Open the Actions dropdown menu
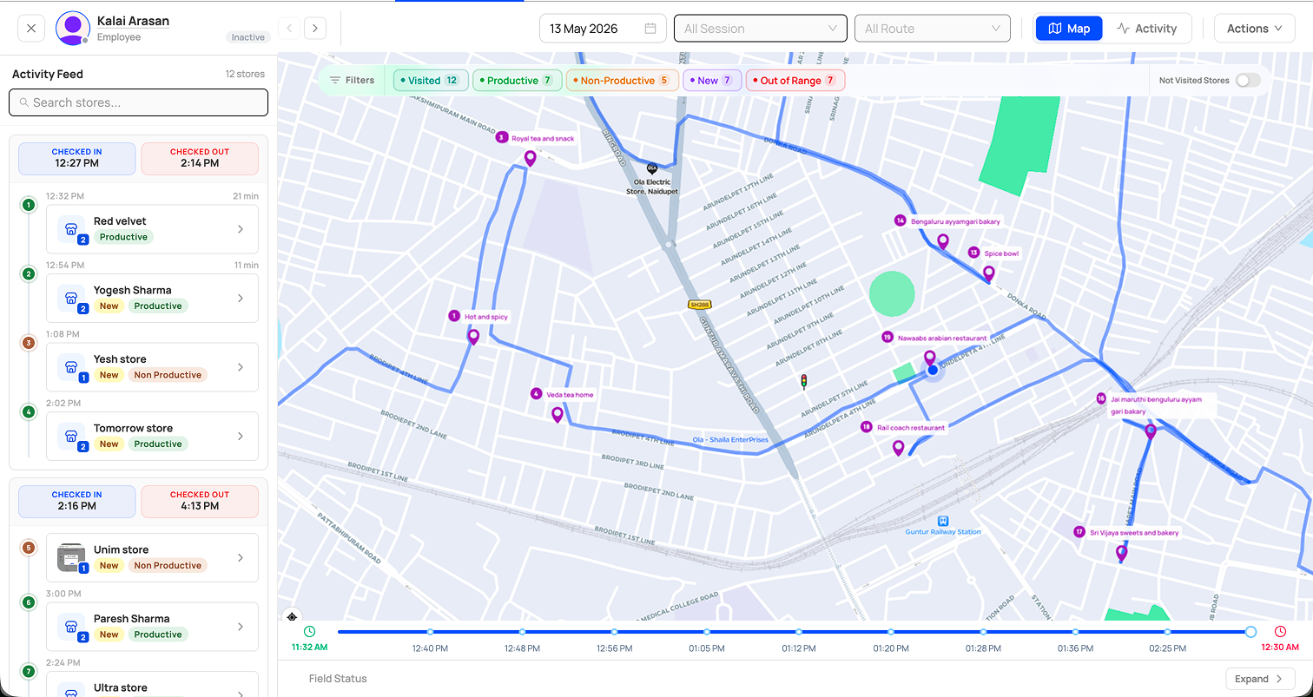The height and width of the screenshot is (697, 1313). 1254,29
